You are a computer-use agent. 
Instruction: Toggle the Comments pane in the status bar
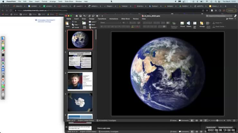pos(184,121)
